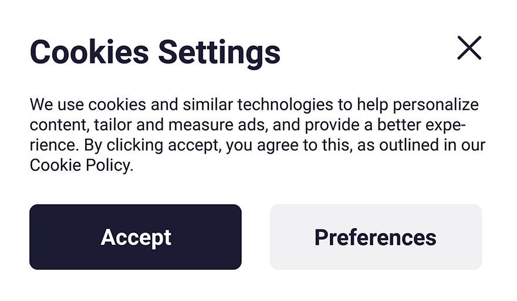This screenshot has height=301, width=517.
Task: Tap the navy Accept button
Action: [x=136, y=237]
